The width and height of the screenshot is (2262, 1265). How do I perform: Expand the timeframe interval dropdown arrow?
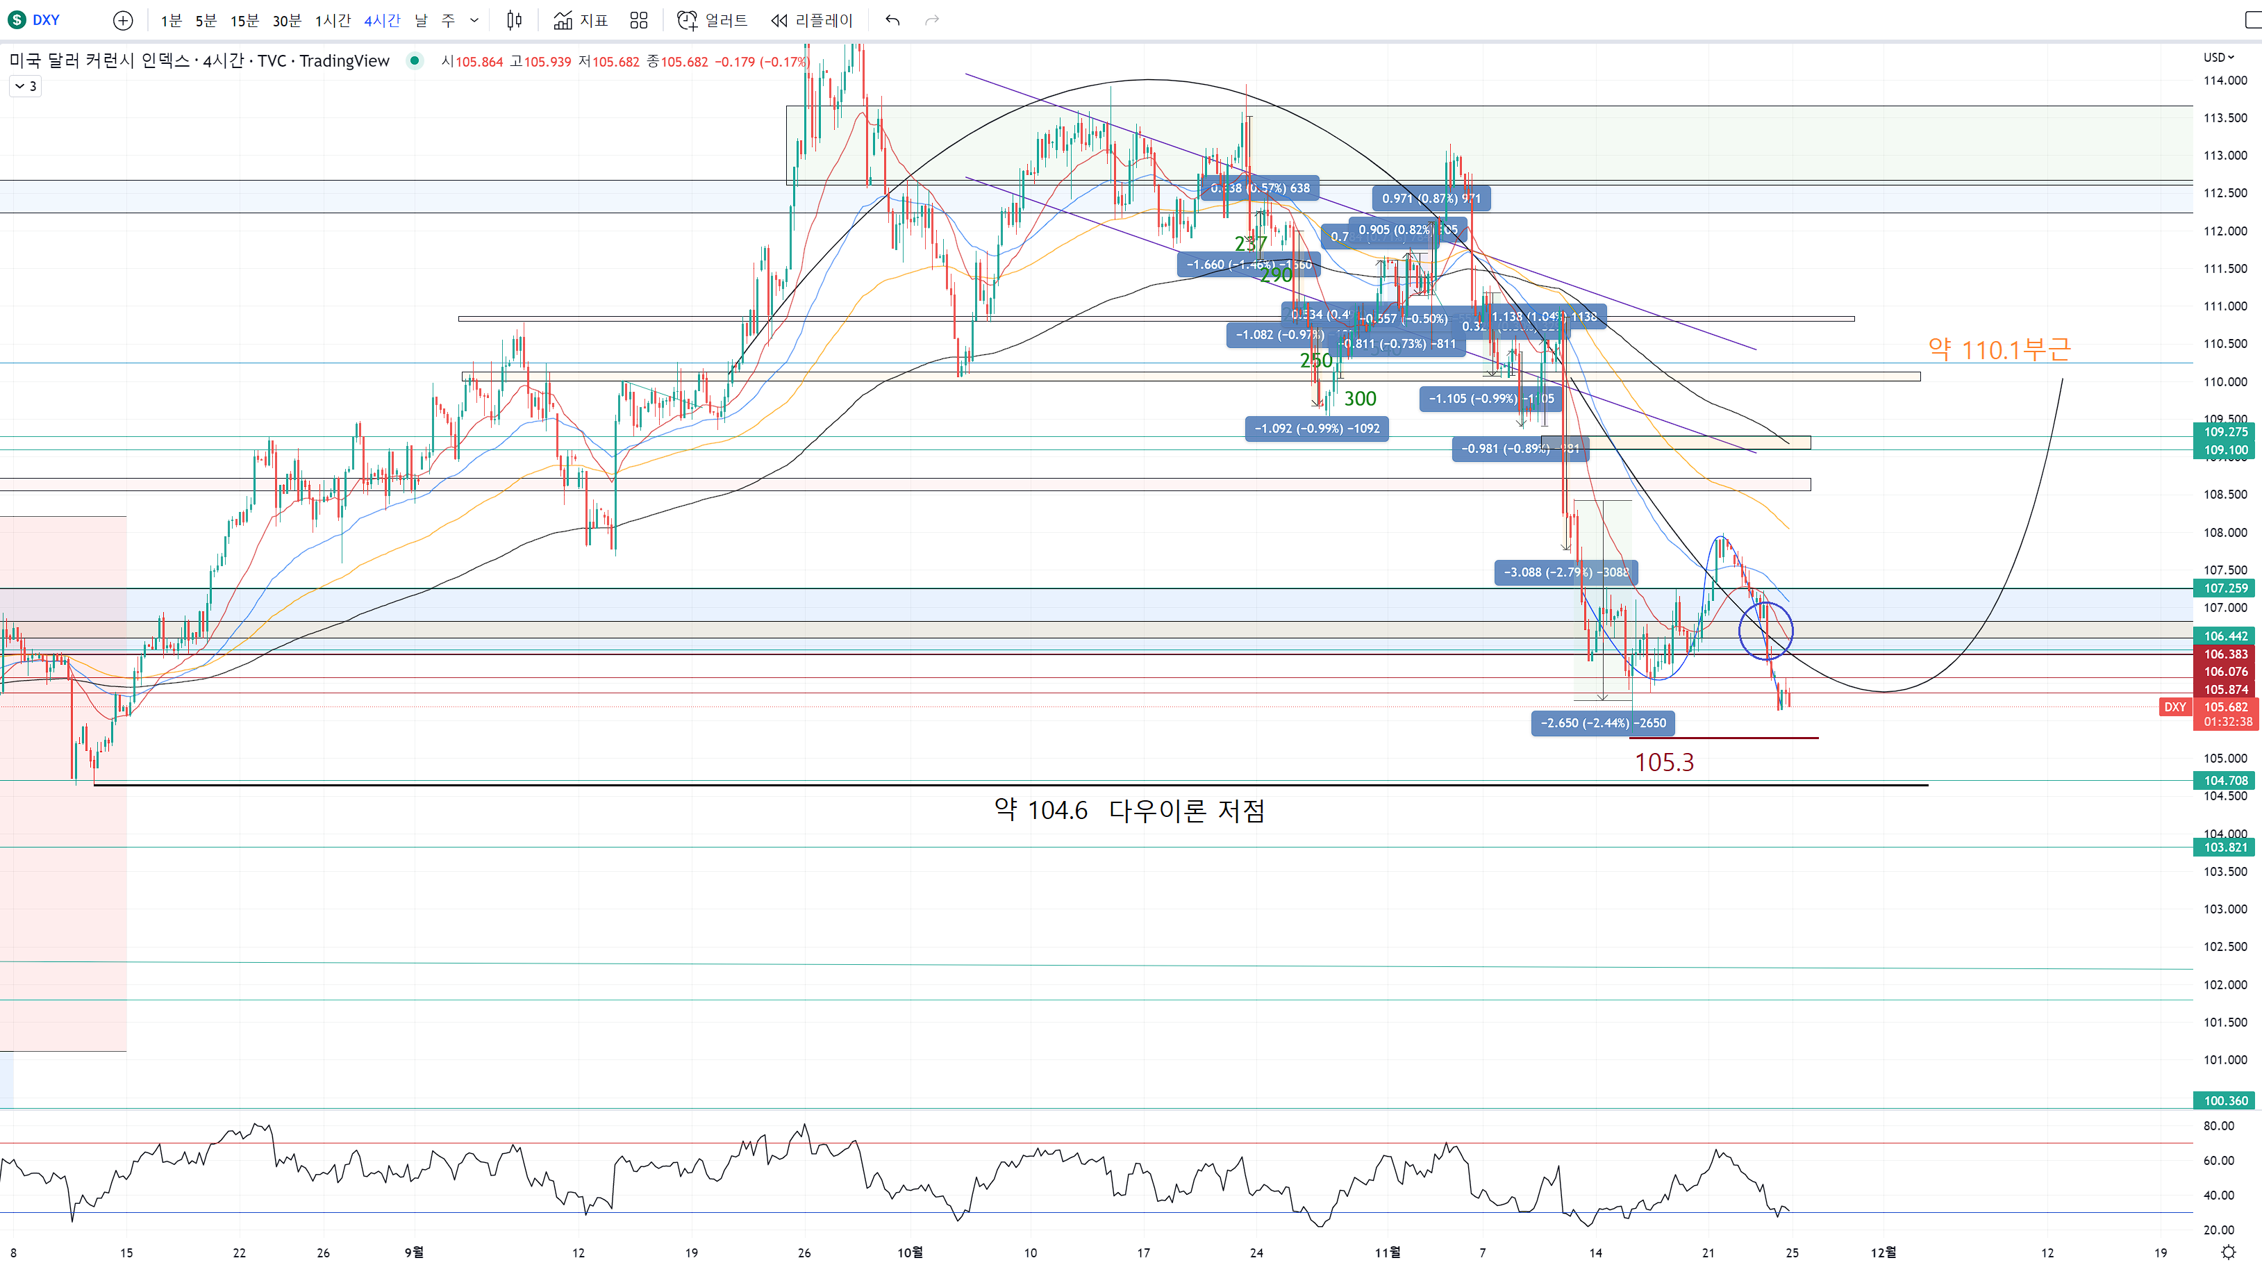[474, 20]
